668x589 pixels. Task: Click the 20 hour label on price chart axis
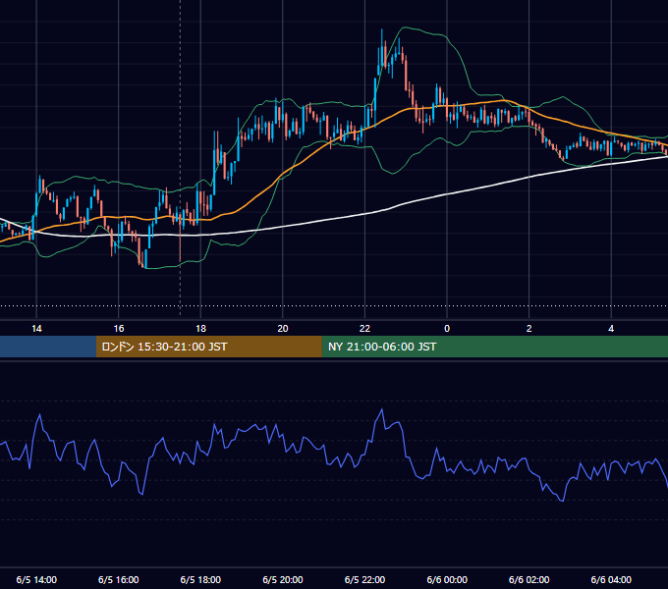pyautogui.click(x=283, y=329)
